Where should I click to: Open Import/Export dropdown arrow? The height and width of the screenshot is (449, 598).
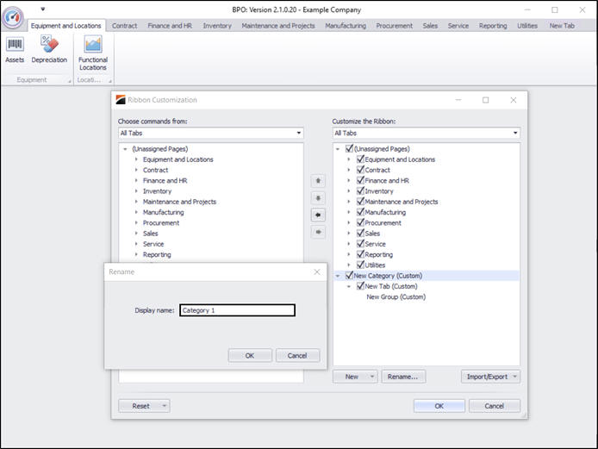pyautogui.click(x=514, y=377)
